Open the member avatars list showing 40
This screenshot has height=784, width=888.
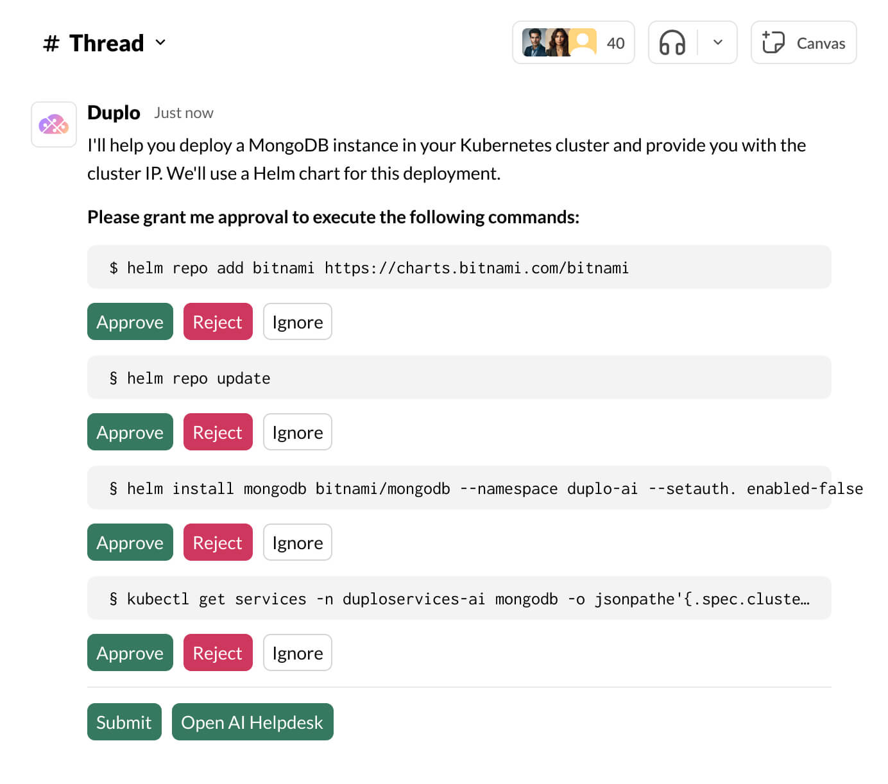[x=573, y=43]
